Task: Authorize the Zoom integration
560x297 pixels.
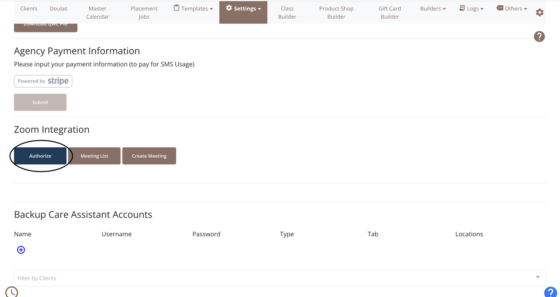Action: (x=40, y=156)
